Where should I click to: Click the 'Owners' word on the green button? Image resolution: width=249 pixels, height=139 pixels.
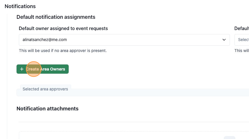pyautogui.click(x=58, y=69)
